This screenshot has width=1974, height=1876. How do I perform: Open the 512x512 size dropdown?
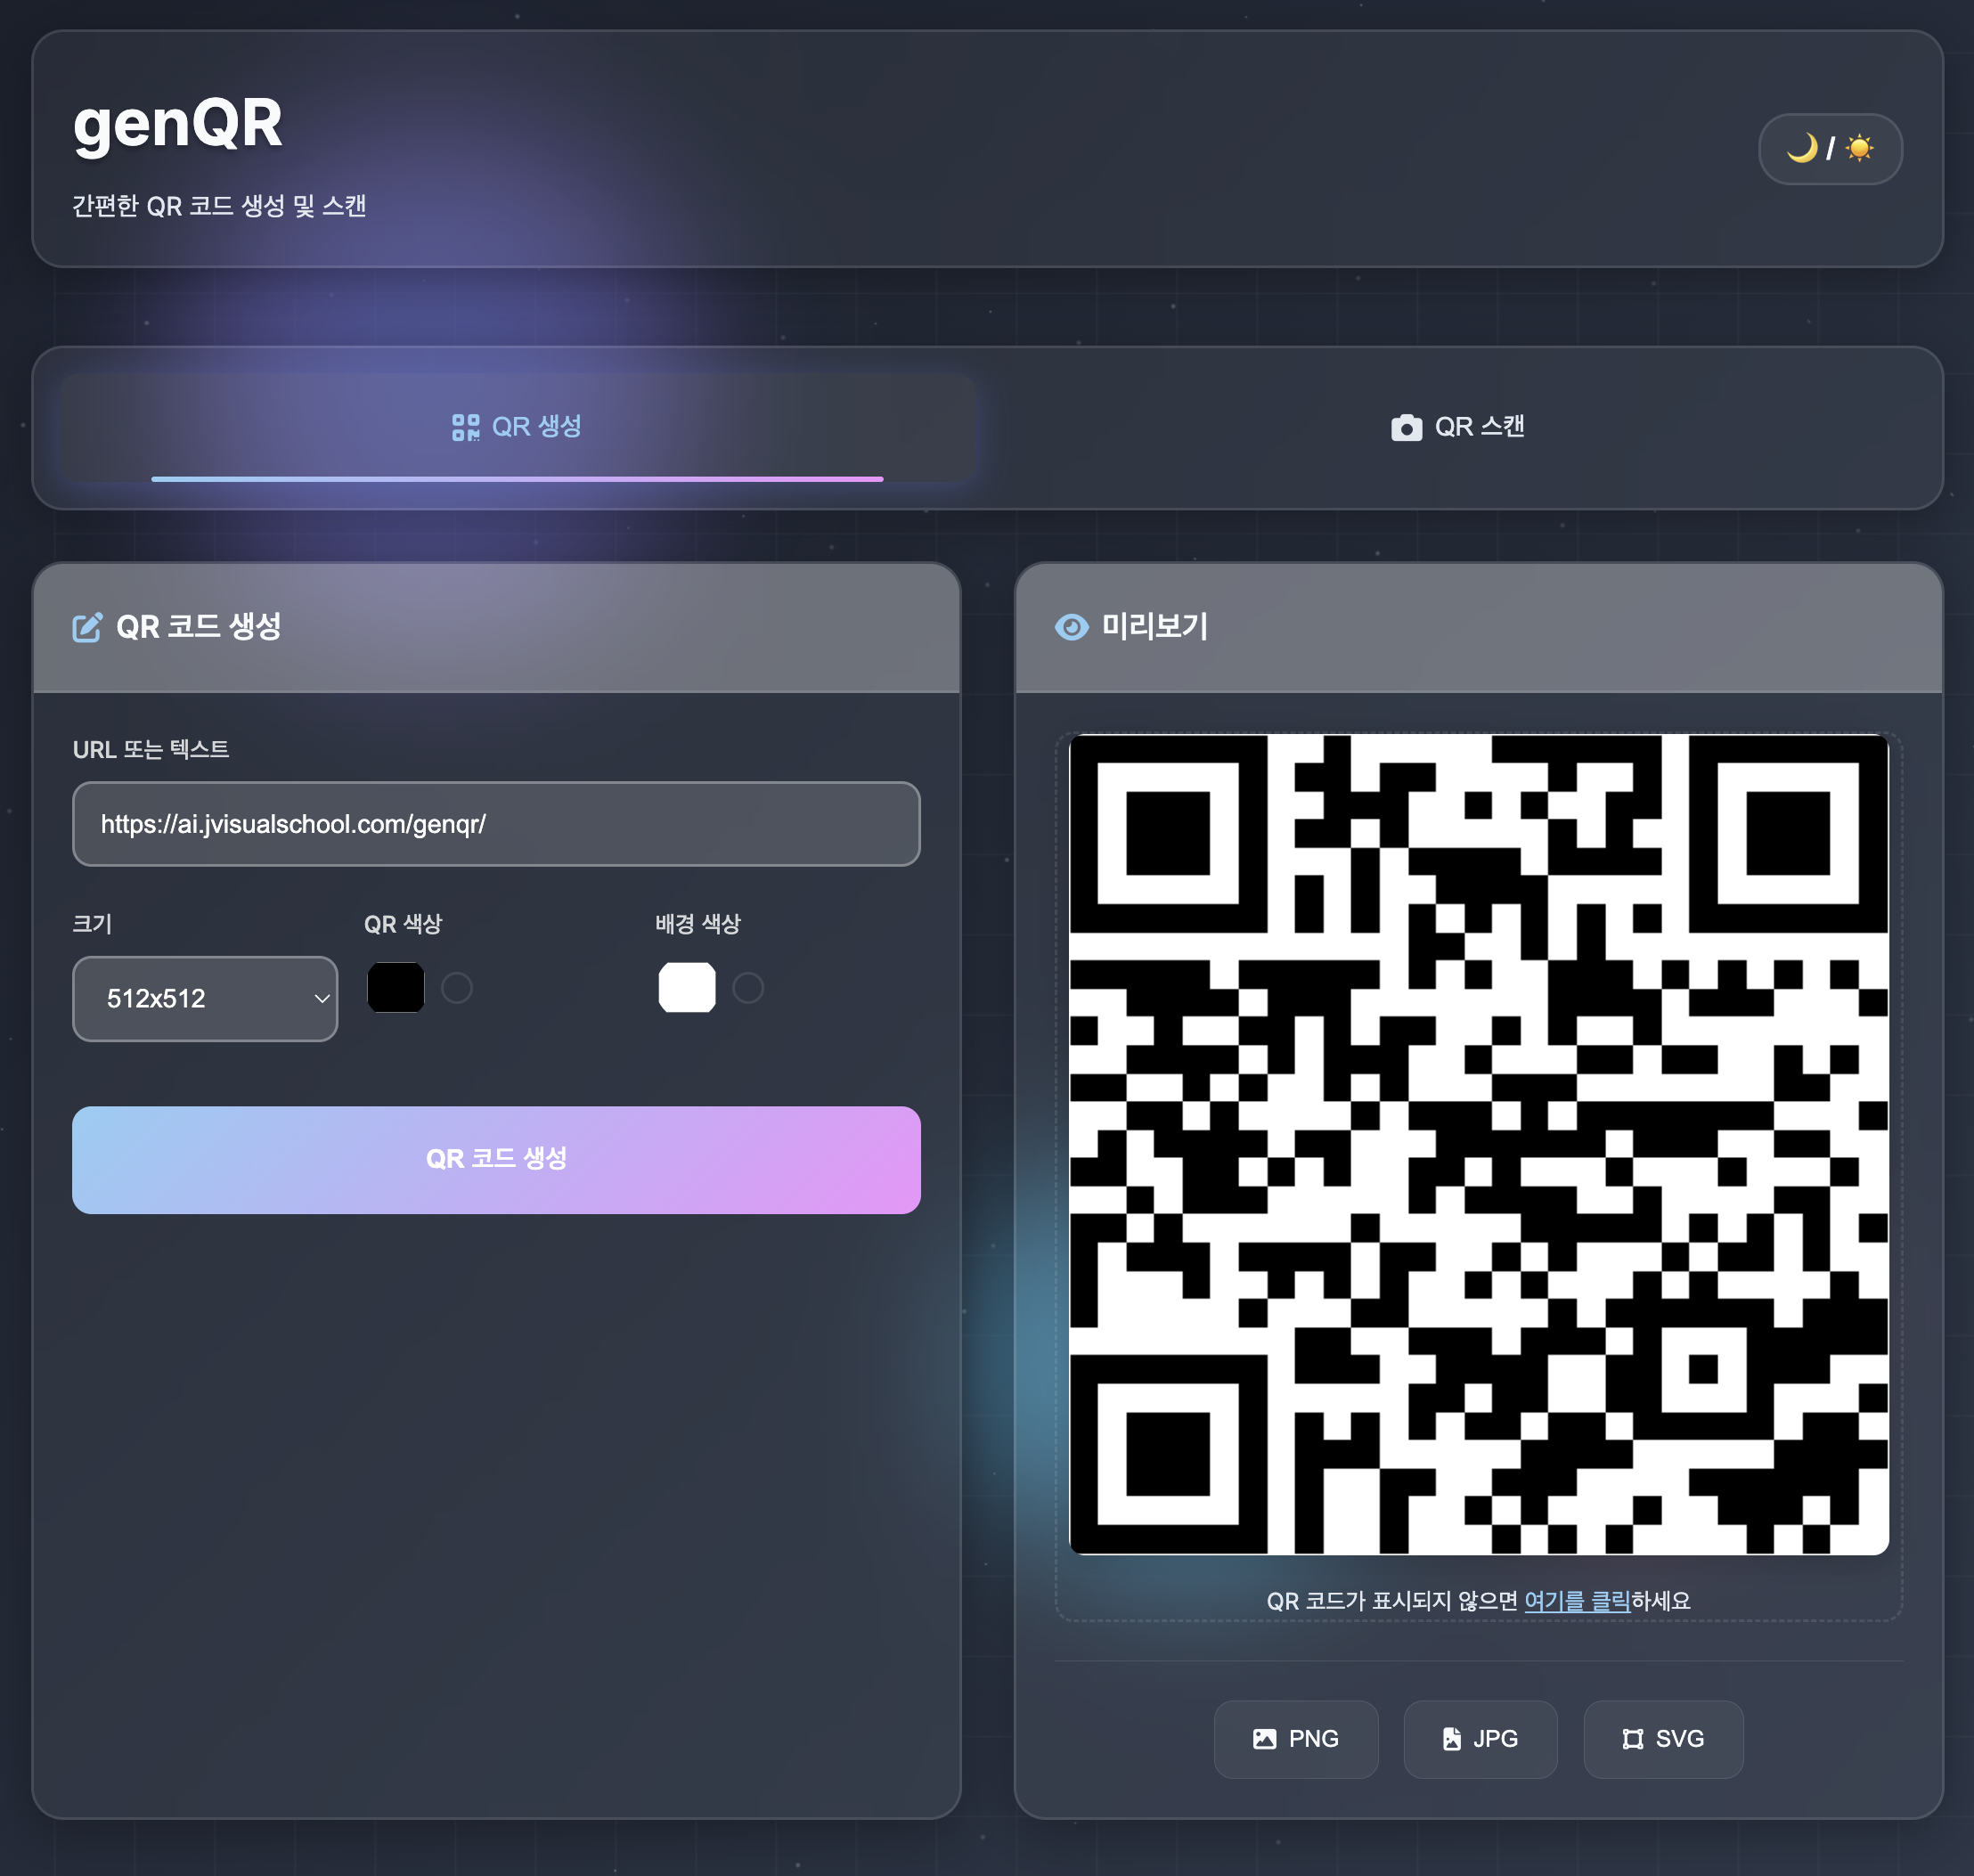[x=205, y=998]
